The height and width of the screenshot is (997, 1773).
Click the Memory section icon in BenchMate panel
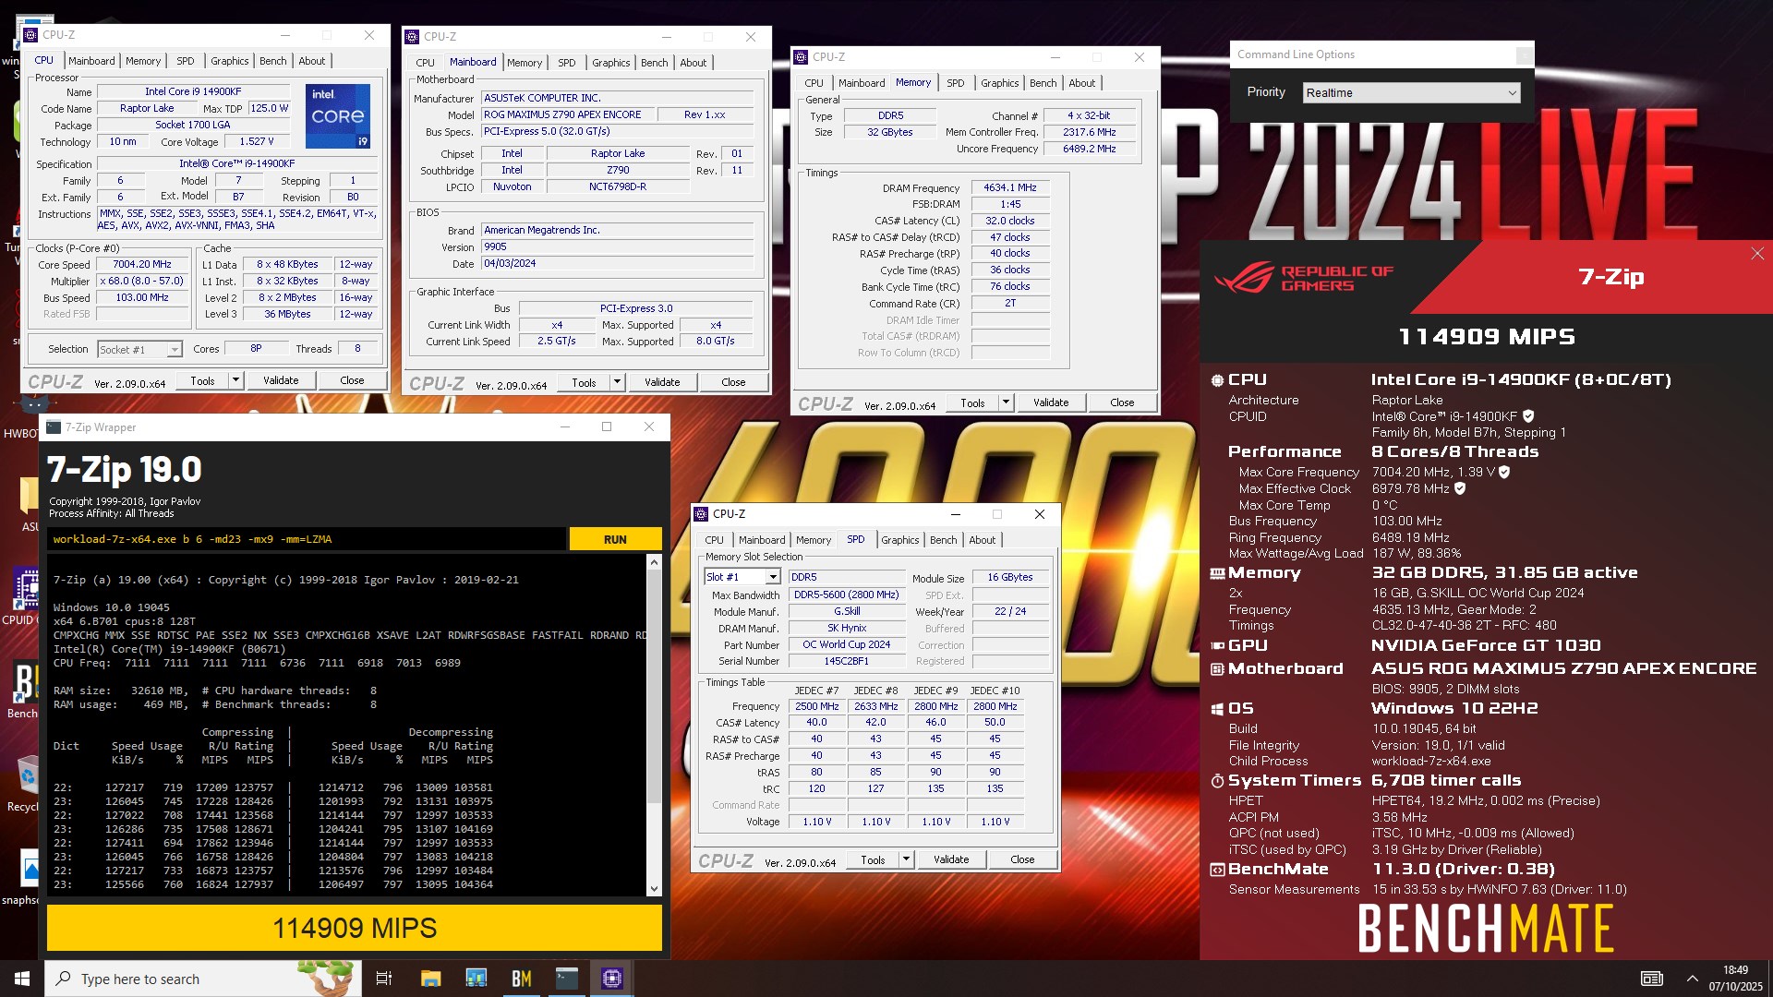pos(1217,573)
